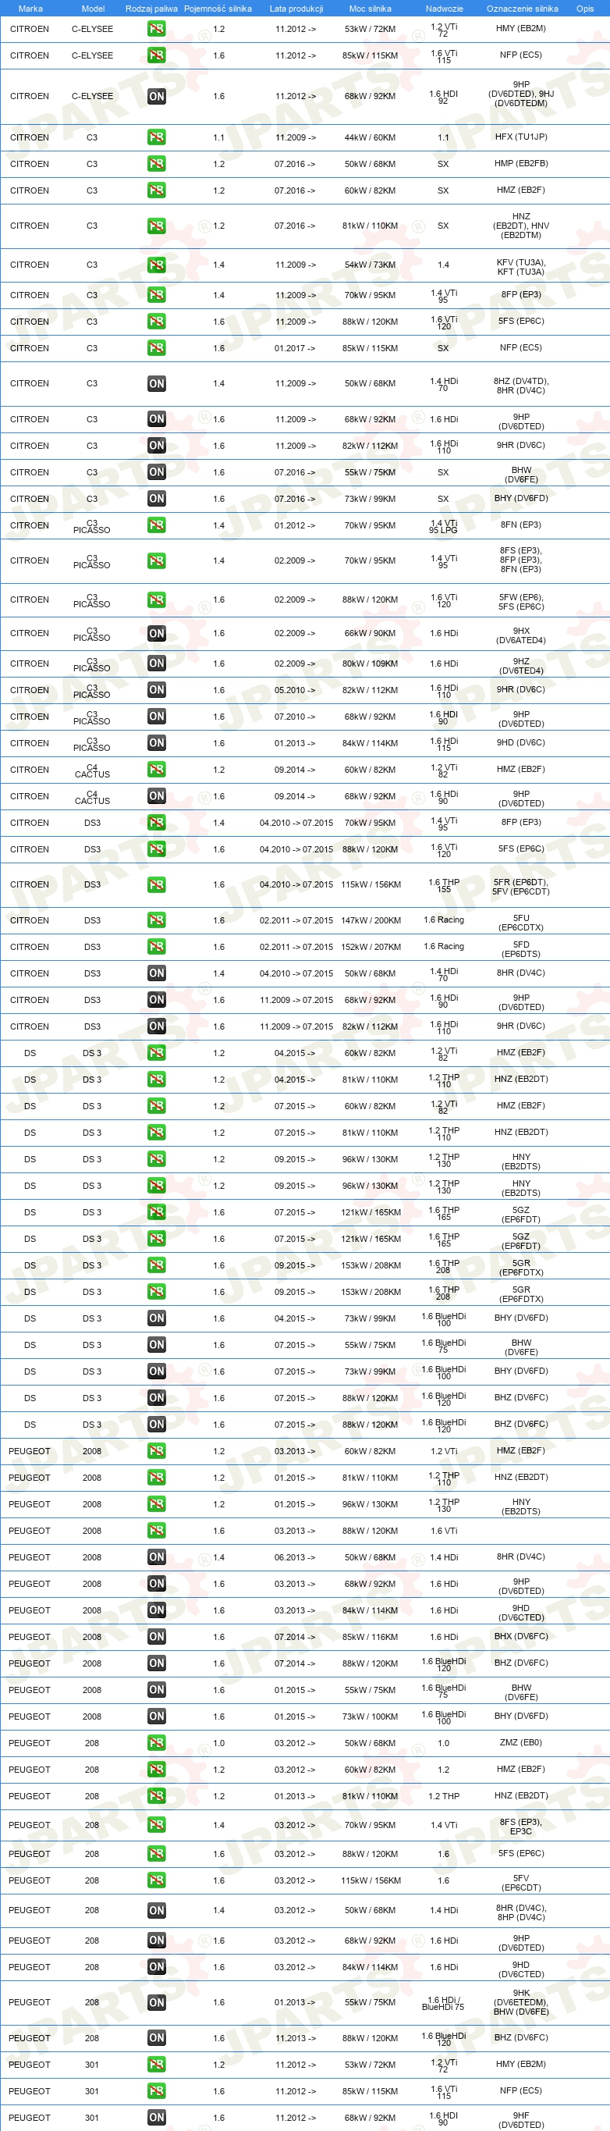Viewport: 610px width, 2131px height.
Task: Click the PB icon in Peugeot 301 1.2 row
Action: (x=156, y=2065)
